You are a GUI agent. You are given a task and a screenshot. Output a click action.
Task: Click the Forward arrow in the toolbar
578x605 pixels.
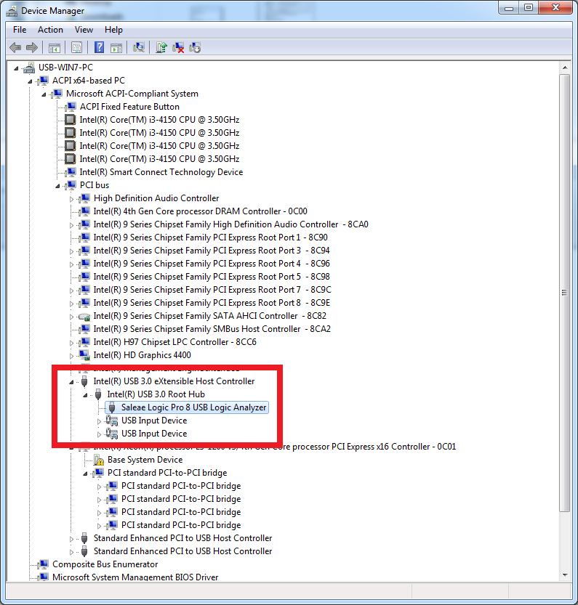coord(31,47)
